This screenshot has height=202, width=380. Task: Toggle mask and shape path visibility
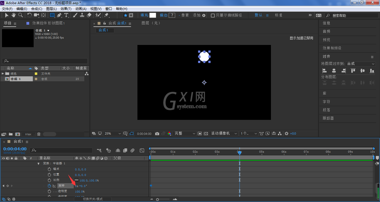pos(132,133)
